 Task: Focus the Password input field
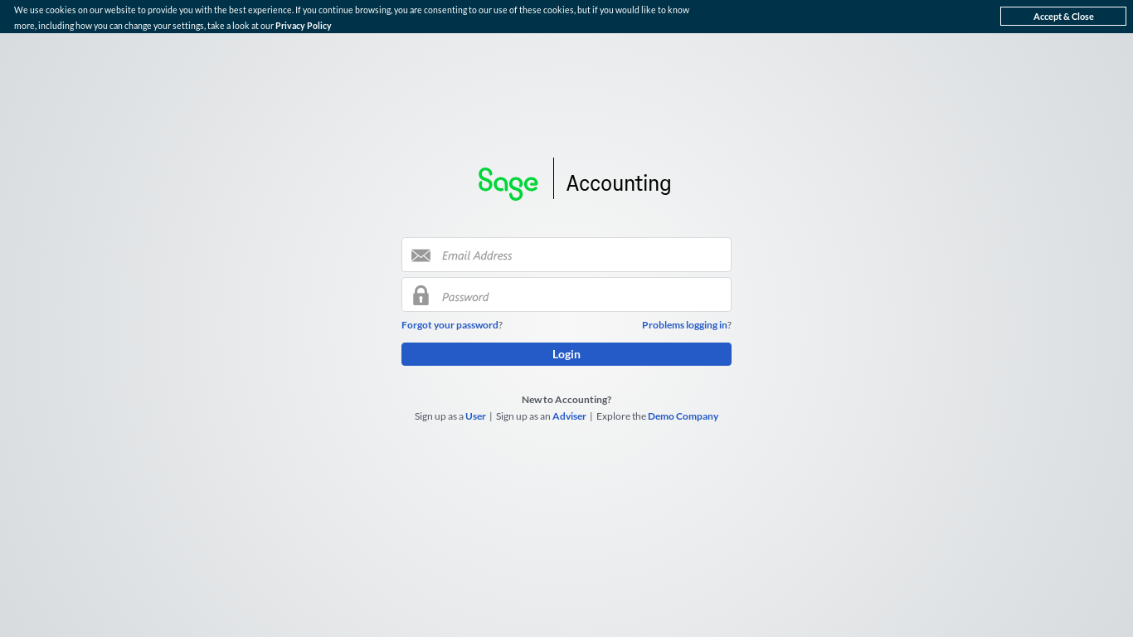(x=566, y=294)
